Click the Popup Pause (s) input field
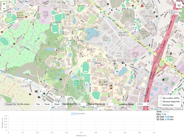The width and height of the screenshot is (184, 138). (110, 104)
